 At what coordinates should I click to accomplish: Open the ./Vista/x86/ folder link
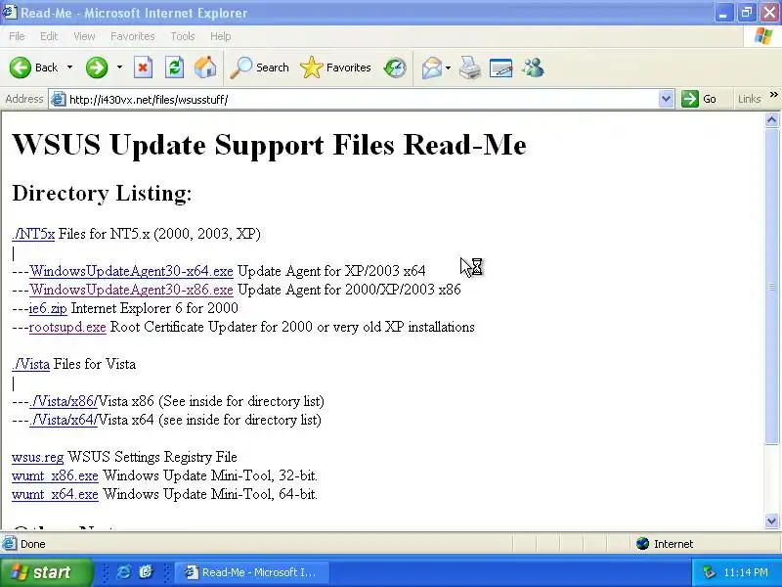click(64, 401)
